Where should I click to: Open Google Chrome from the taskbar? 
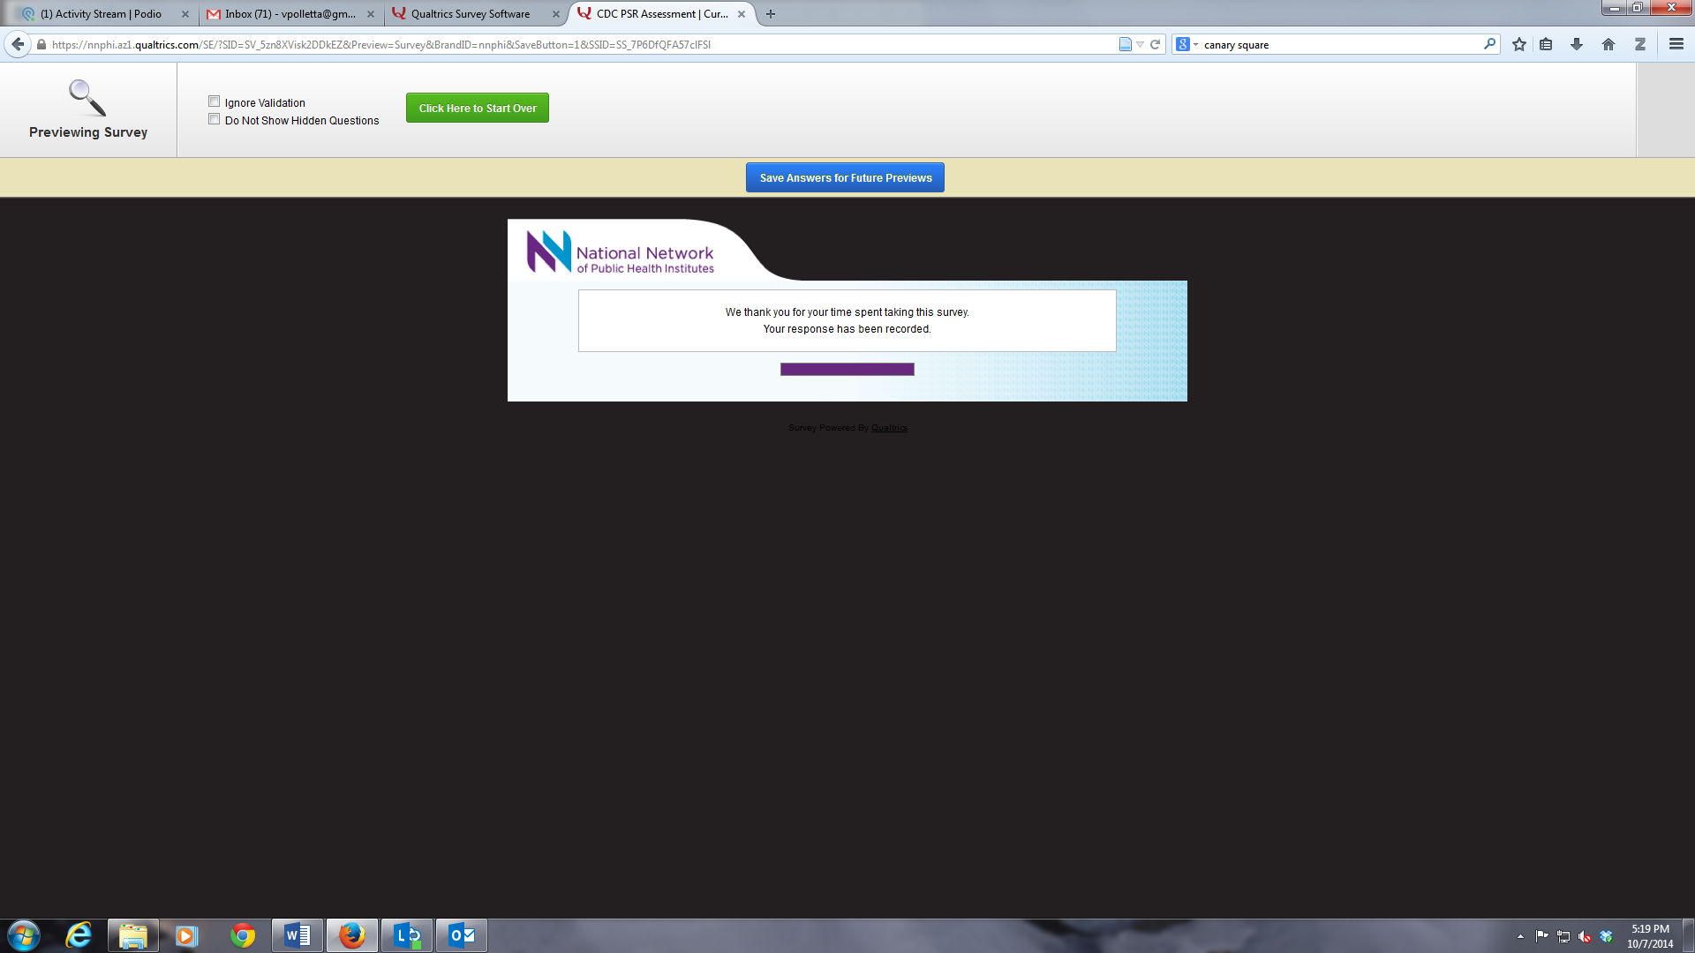[243, 935]
